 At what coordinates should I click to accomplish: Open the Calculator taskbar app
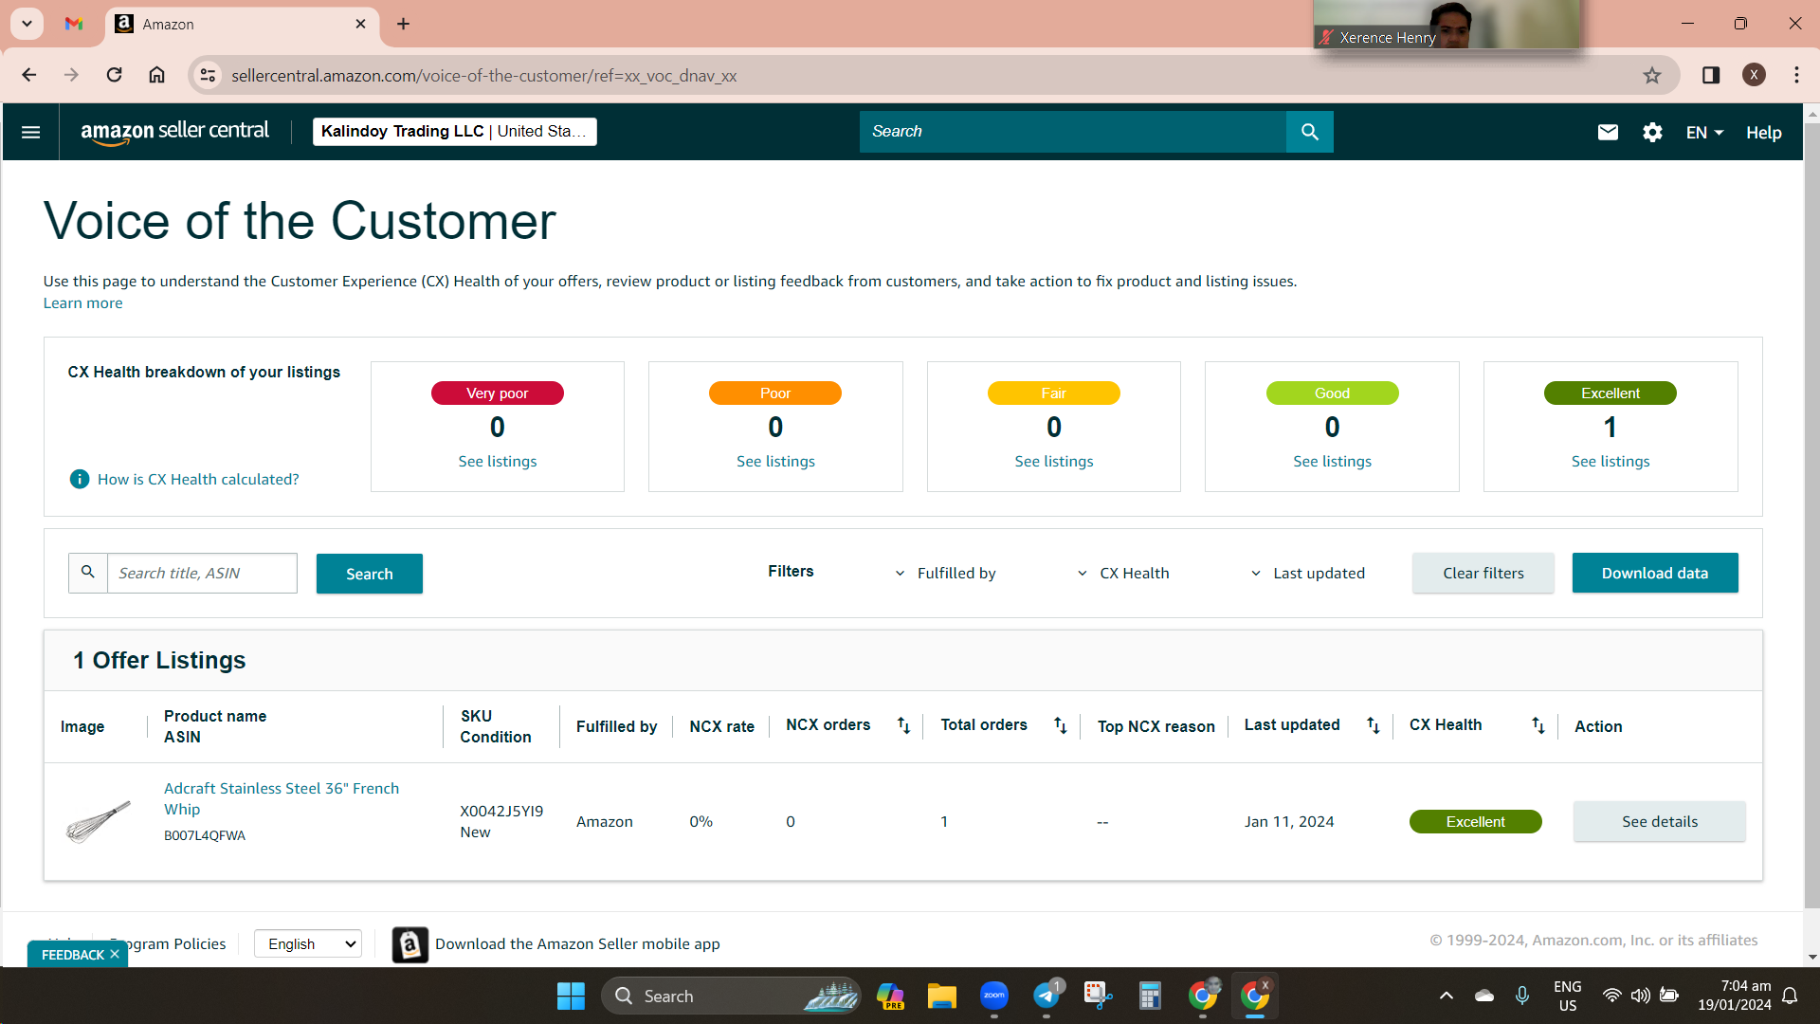[x=1150, y=996]
